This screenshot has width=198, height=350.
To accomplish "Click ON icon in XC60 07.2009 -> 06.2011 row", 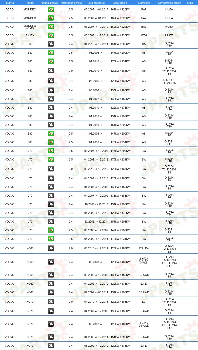I will point(51,292).
